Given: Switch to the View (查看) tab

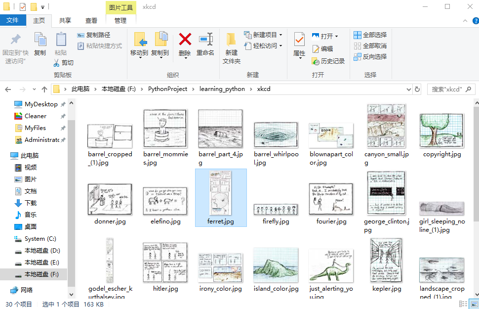Looking at the screenshot, I should tap(91, 20).
